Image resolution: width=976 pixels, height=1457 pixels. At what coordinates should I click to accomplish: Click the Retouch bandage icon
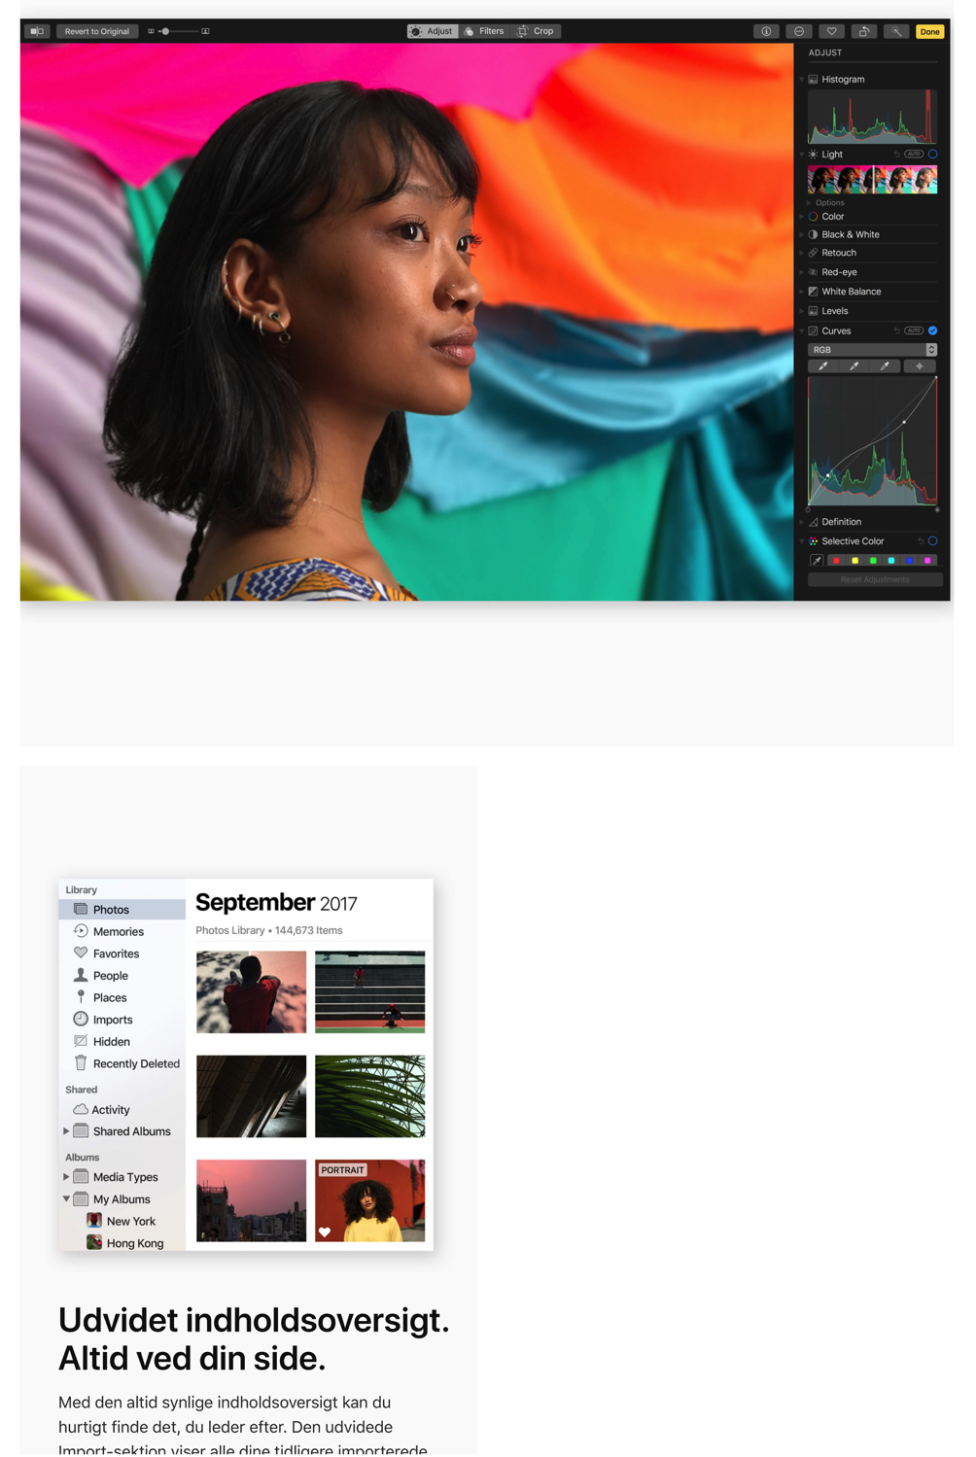pyautogui.click(x=814, y=253)
